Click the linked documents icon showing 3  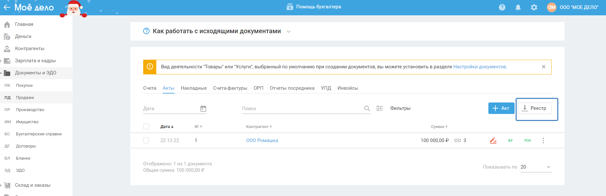pyautogui.click(x=458, y=140)
